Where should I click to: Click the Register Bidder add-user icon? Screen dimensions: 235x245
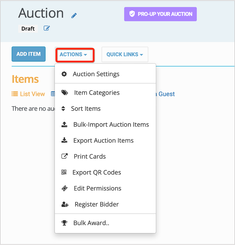(65, 204)
